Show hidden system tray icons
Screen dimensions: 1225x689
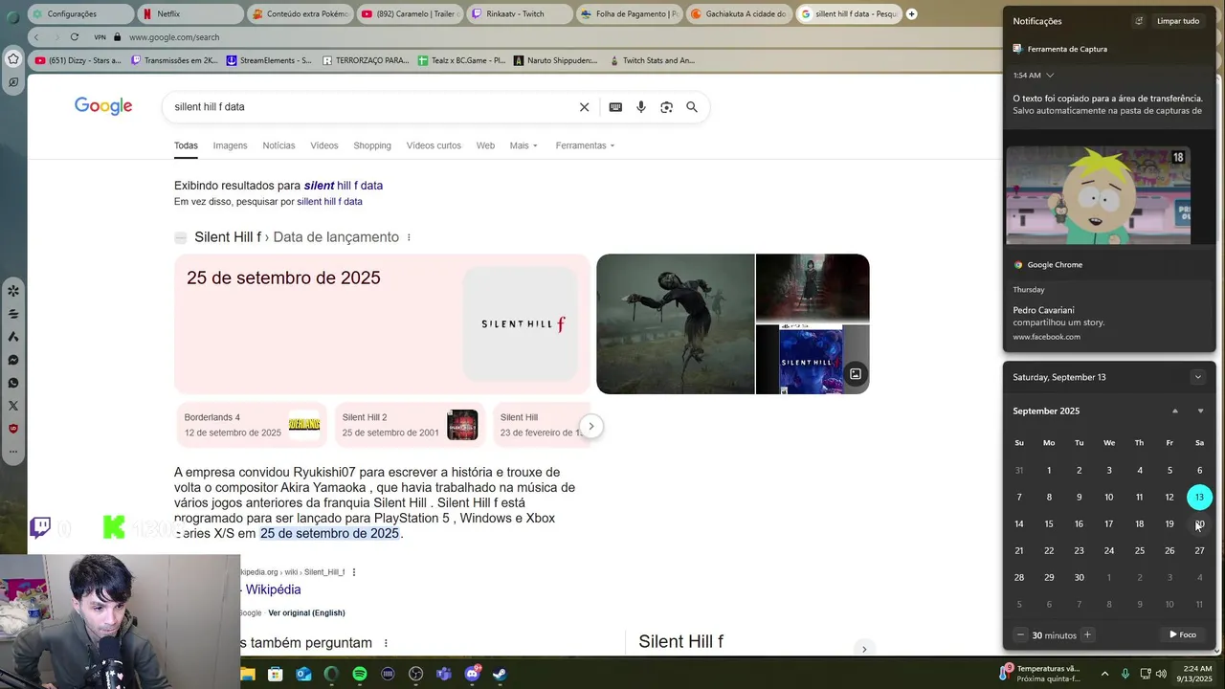click(x=1104, y=674)
